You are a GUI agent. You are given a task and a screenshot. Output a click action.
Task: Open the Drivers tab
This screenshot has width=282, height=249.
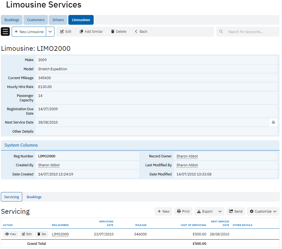pyautogui.click(x=58, y=20)
